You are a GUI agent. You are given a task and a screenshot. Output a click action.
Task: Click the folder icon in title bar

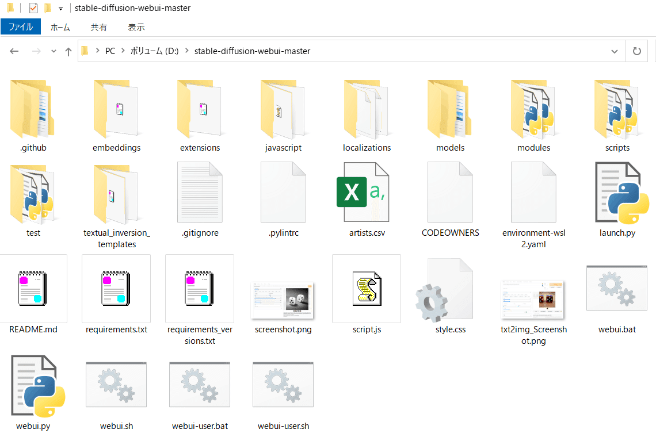click(11, 7)
